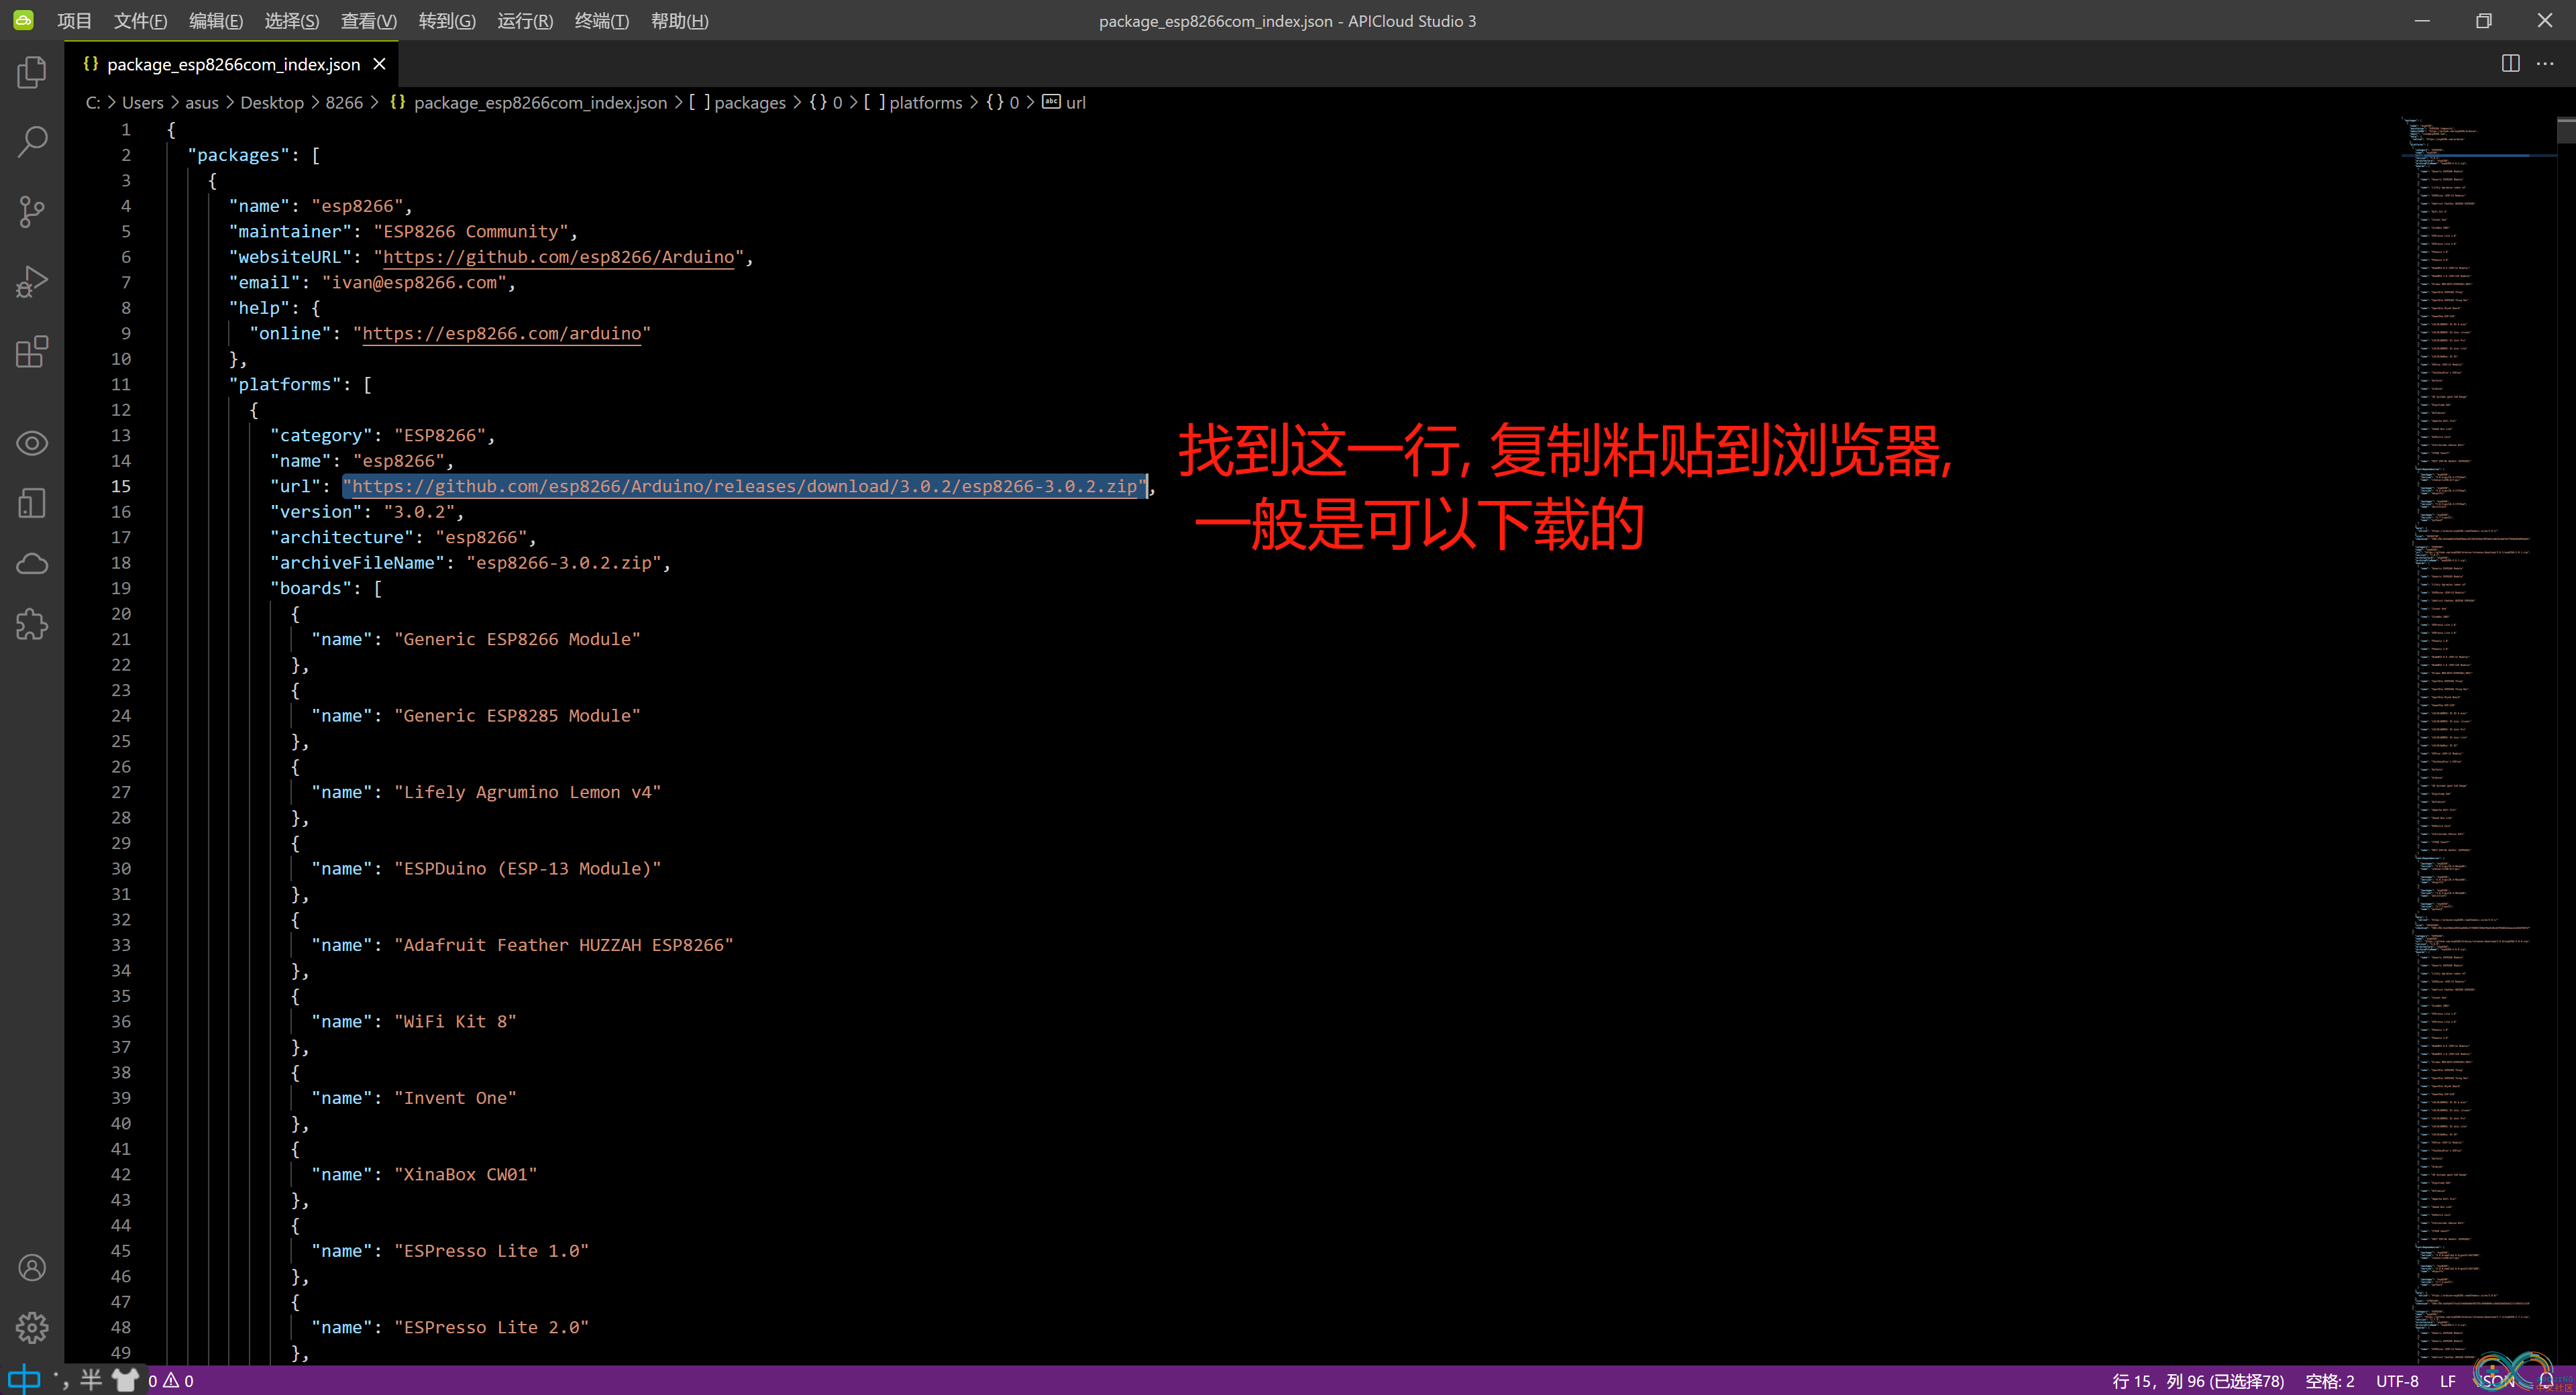This screenshot has height=1395, width=2576.
Task: Click "Lifely Agrumino Lemon v4" board name
Action: point(527,792)
